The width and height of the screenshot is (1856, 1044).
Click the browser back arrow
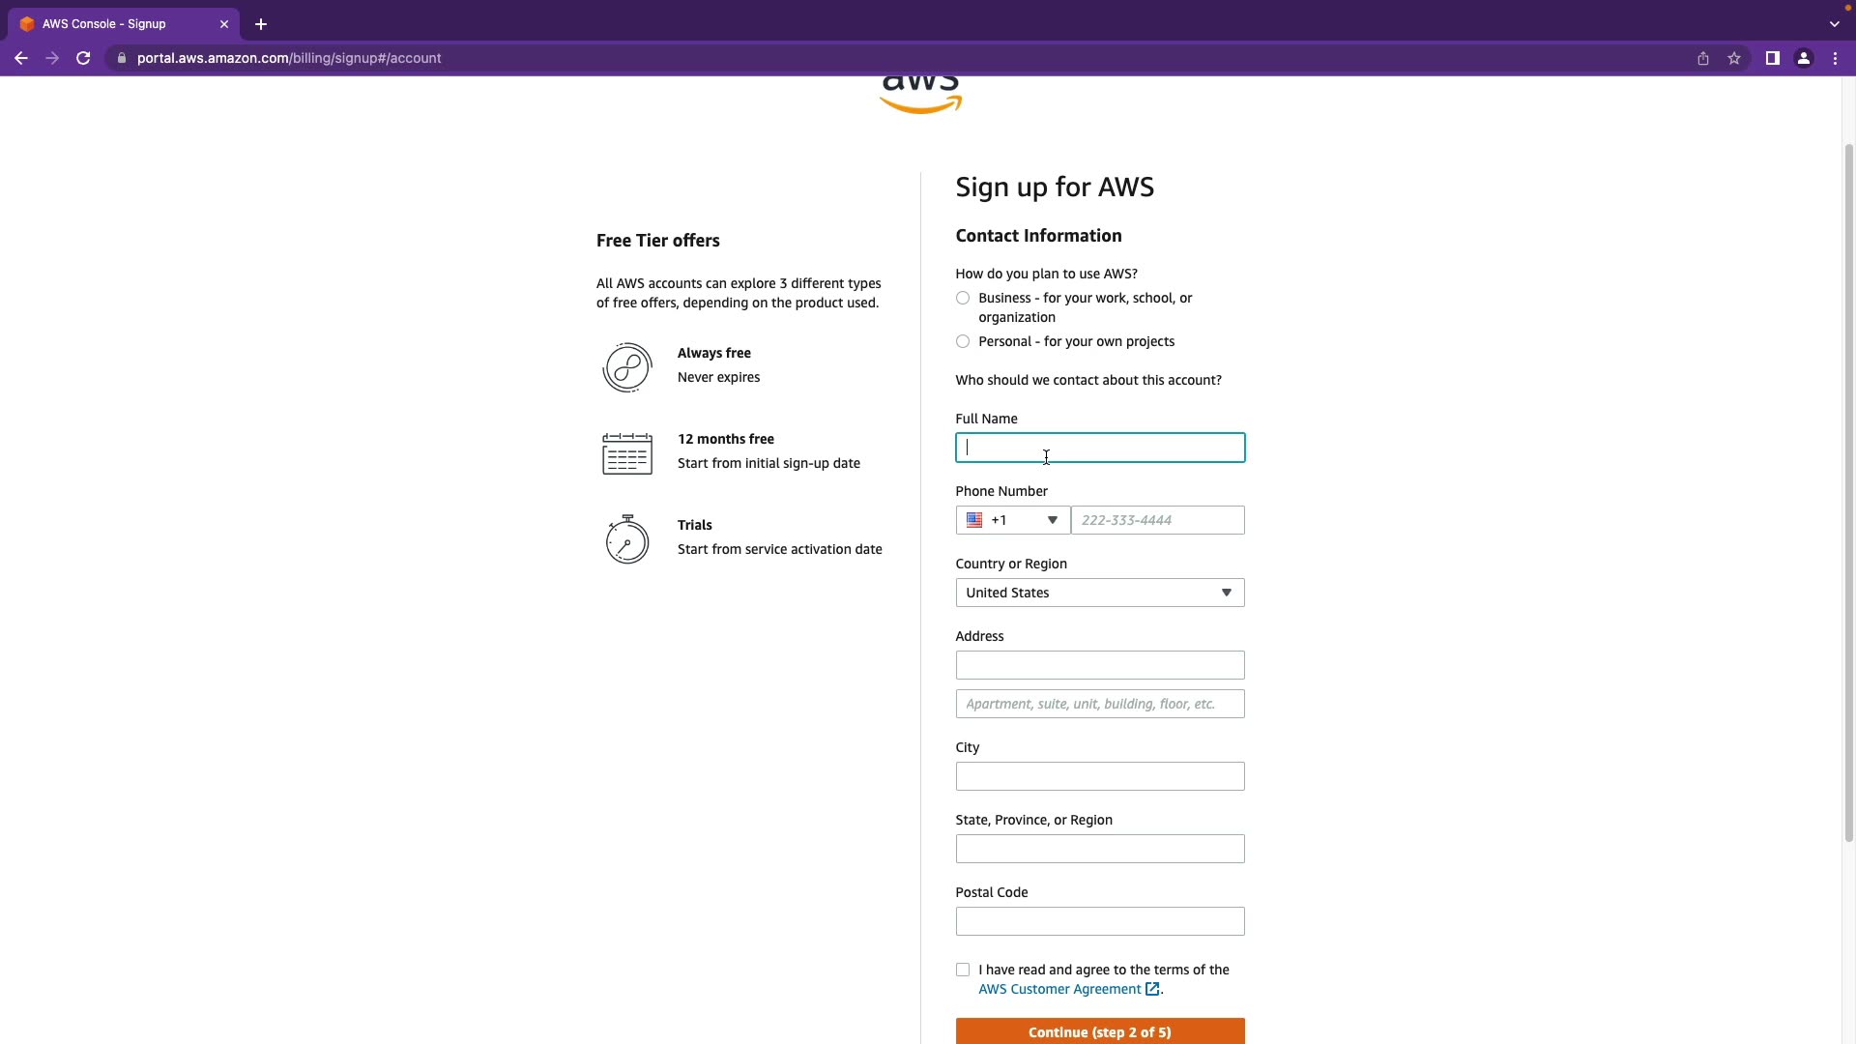[x=20, y=58]
